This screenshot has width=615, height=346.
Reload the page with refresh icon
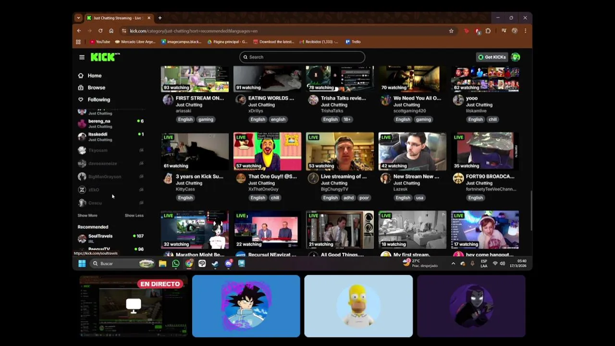click(100, 31)
